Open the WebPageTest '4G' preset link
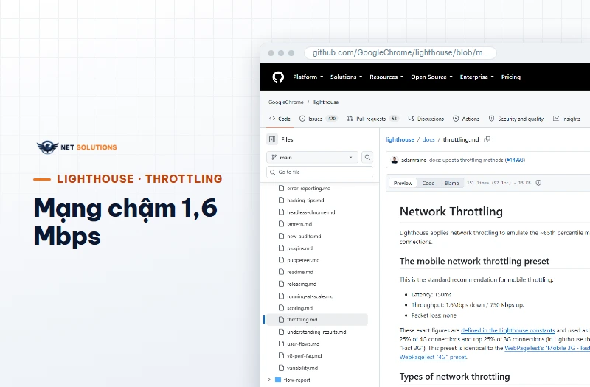 [x=433, y=357]
